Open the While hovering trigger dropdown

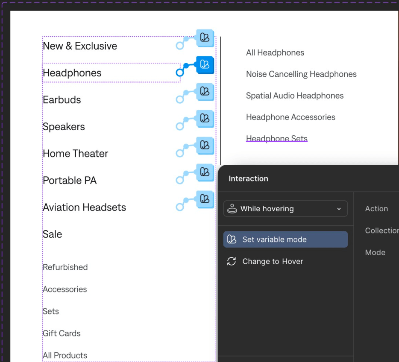click(285, 209)
